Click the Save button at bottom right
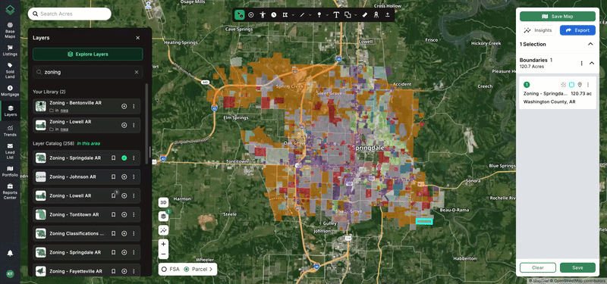The width and height of the screenshot is (607, 284). pos(577,267)
